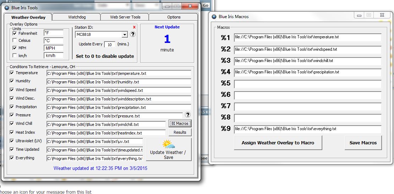This screenshot has width=394, height=194.
Task: Close the Blue Iris Tools window
Action: click(190, 6)
